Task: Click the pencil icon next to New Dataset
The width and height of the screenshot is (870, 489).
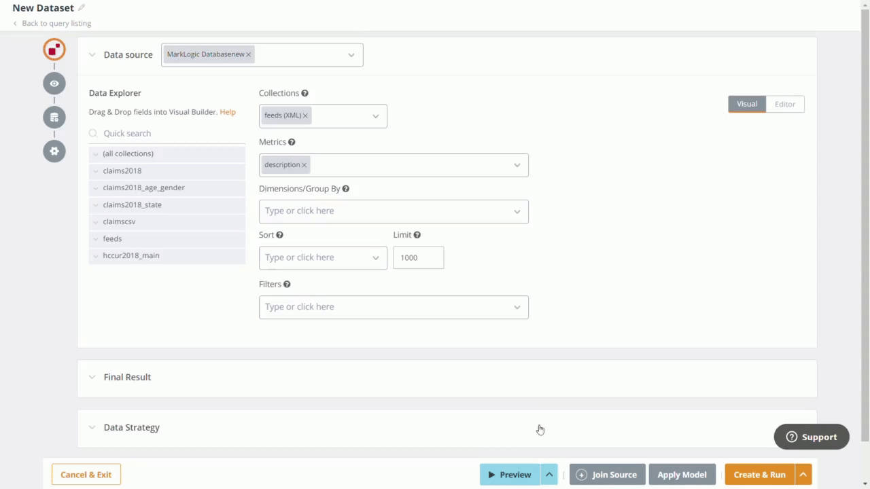Action: [82, 8]
